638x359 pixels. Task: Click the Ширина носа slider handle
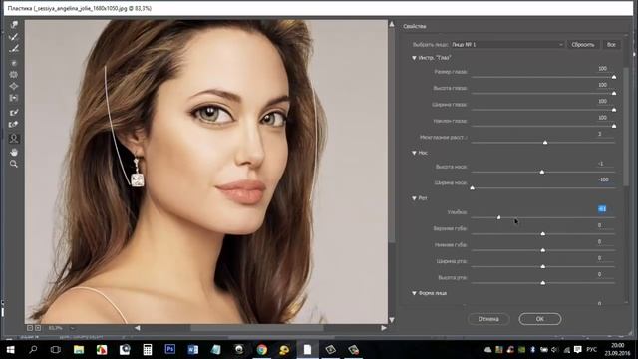coord(472,188)
